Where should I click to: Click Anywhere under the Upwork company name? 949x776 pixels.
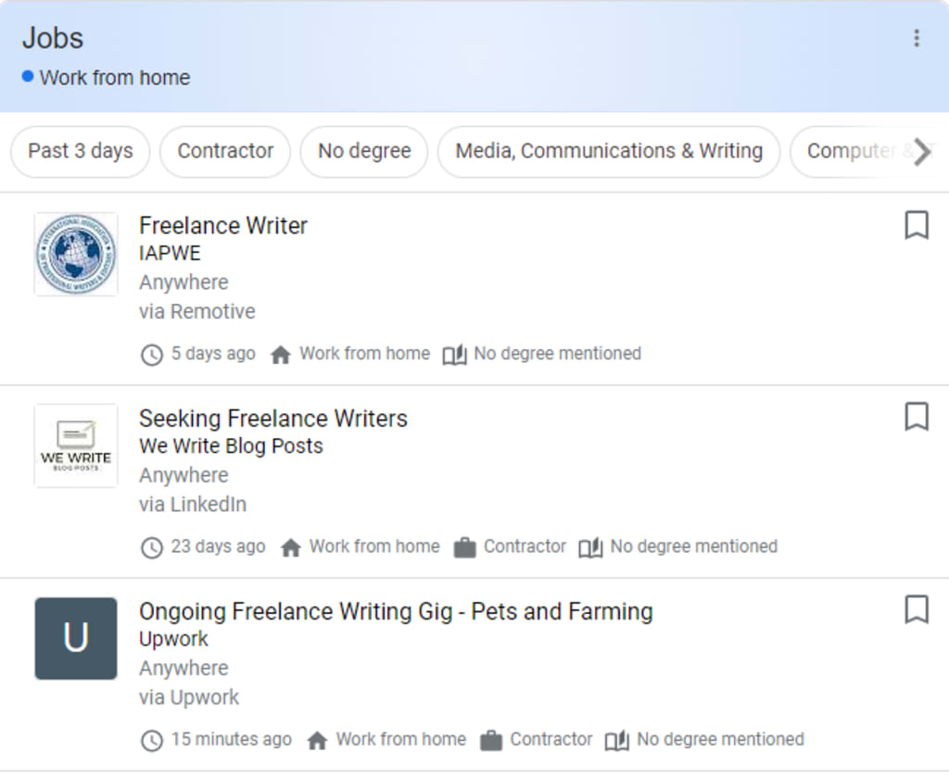tap(183, 669)
